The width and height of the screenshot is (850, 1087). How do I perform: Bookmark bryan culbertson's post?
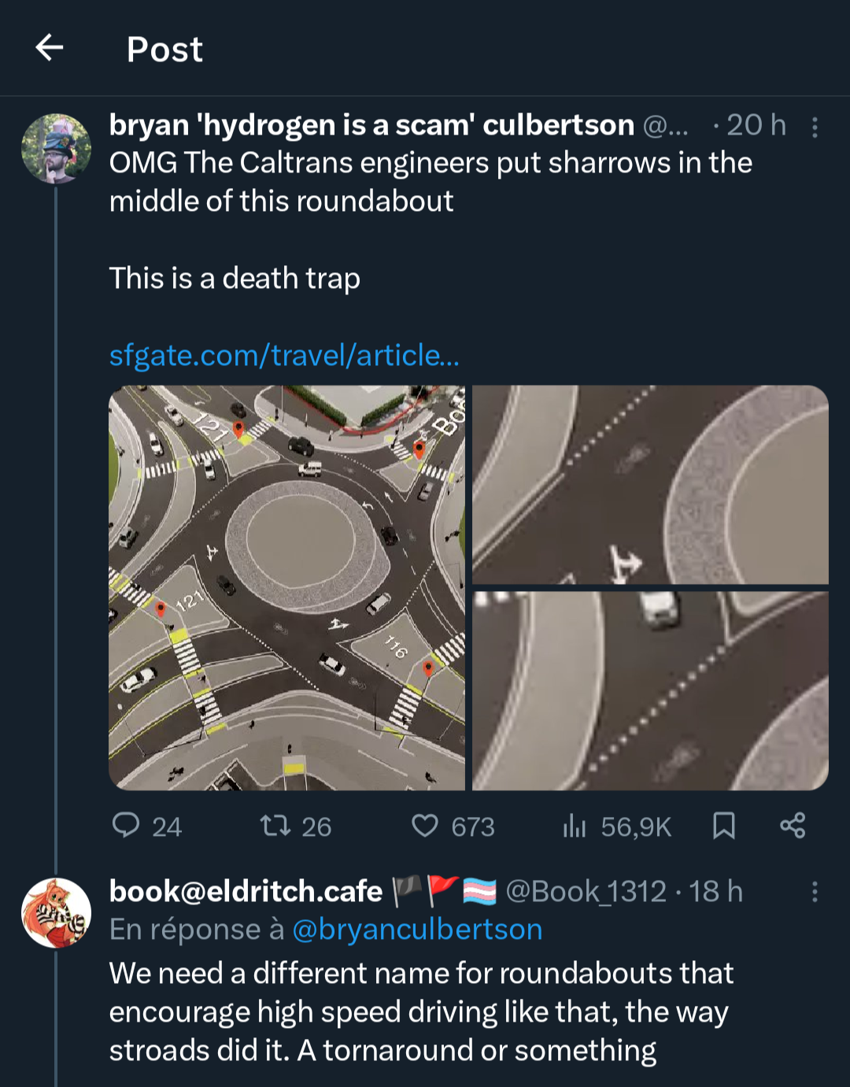click(723, 826)
